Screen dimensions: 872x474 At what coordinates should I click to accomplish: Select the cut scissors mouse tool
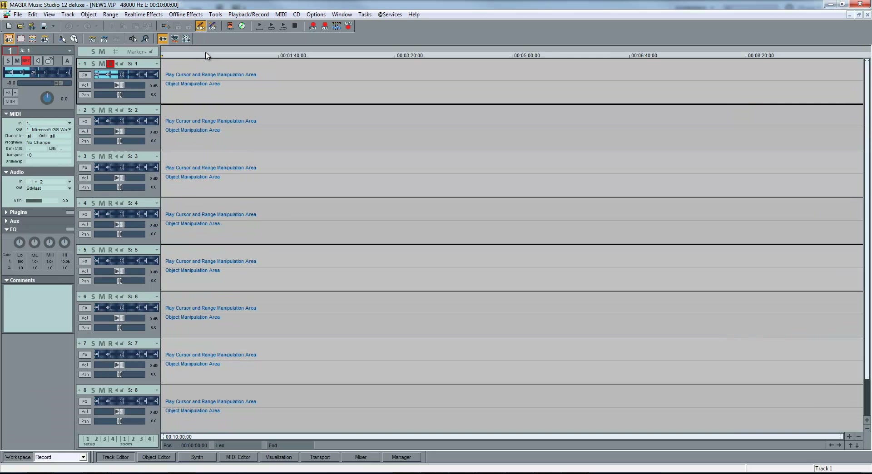(x=62, y=39)
